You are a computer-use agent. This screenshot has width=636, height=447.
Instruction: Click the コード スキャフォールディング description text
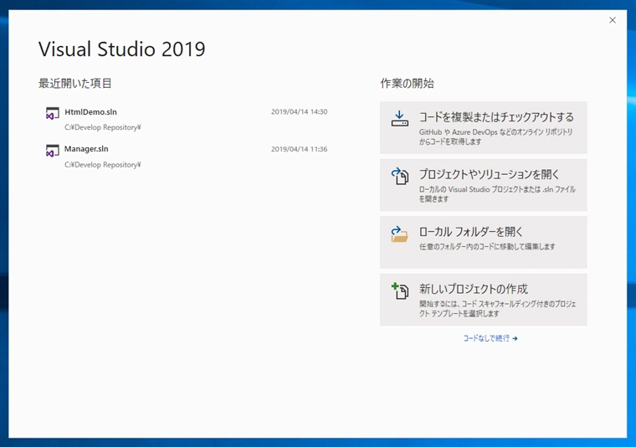tap(498, 309)
